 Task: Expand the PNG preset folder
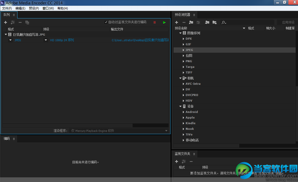(x=183, y=61)
